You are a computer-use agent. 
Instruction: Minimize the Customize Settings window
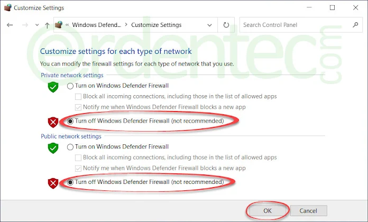tap(309, 7)
